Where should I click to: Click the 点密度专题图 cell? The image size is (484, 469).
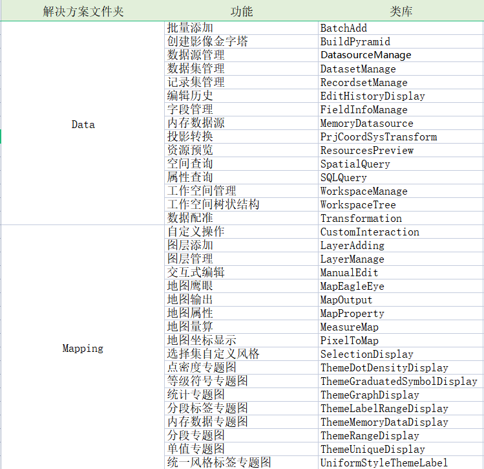tap(242, 368)
